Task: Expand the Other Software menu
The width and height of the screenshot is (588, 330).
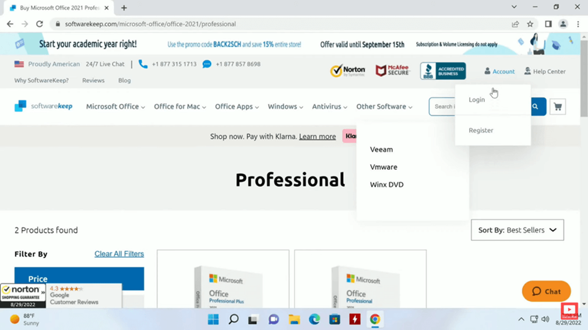Action: (385, 107)
